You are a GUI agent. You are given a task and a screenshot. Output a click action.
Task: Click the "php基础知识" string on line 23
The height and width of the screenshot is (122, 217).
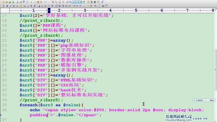tap(75, 45)
